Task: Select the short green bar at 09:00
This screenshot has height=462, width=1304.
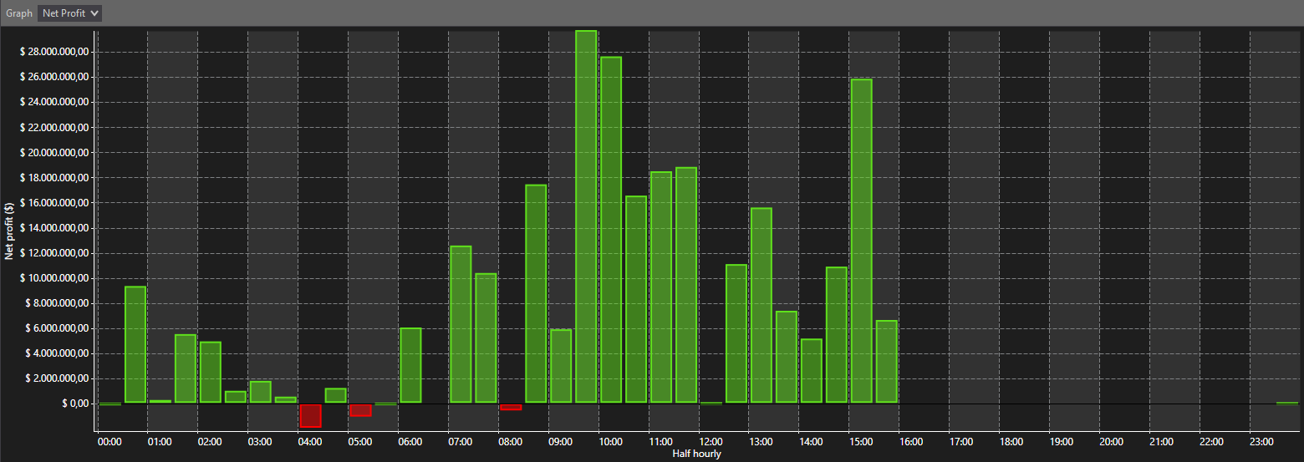Action: point(561,367)
